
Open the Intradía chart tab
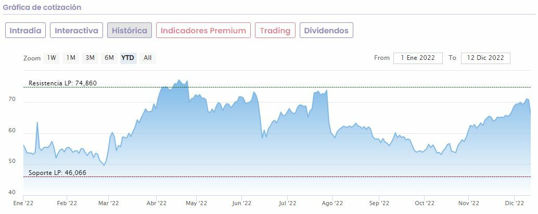[25, 31]
